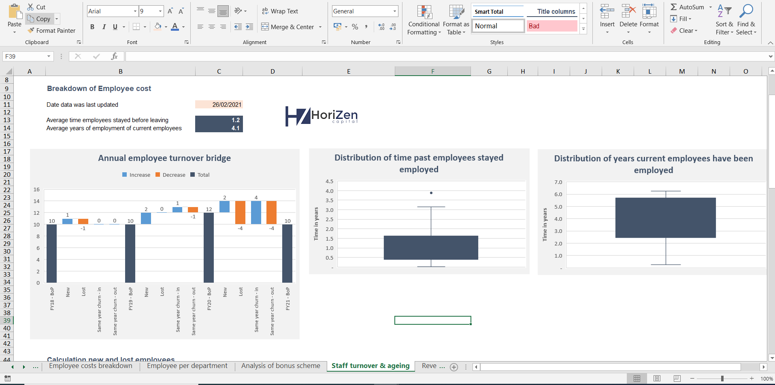Switch to Employee costs breakdown sheet
Viewport: 775px width, 385px height.
(x=91, y=366)
